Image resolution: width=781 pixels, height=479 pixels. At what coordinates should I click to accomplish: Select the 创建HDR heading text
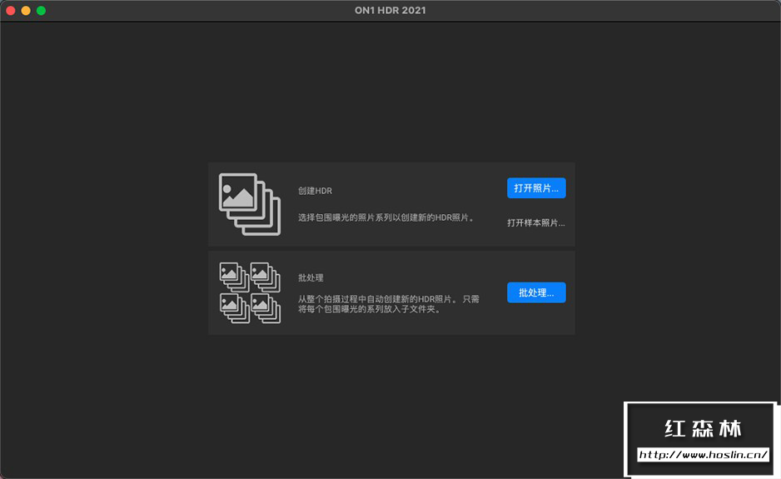point(315,191)
